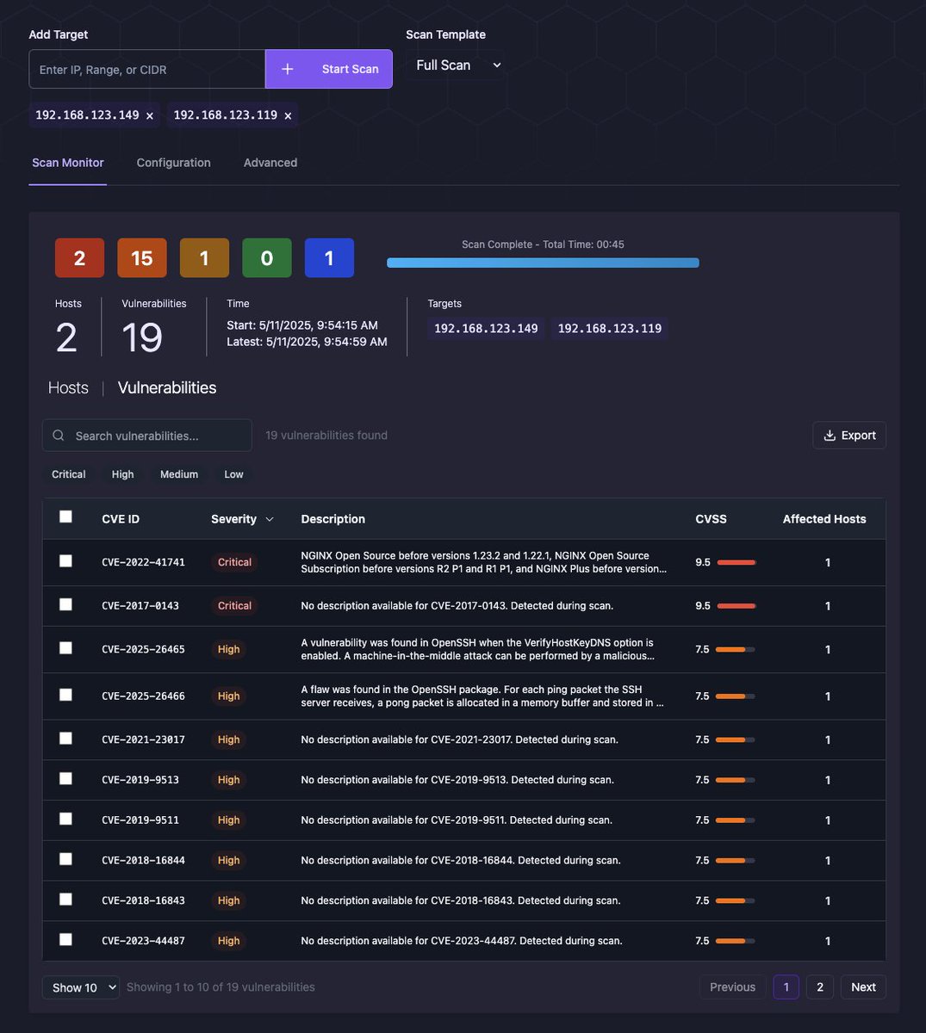Sort by Severity using the chevron icon

pyautogui.click(x=270, y=519)
